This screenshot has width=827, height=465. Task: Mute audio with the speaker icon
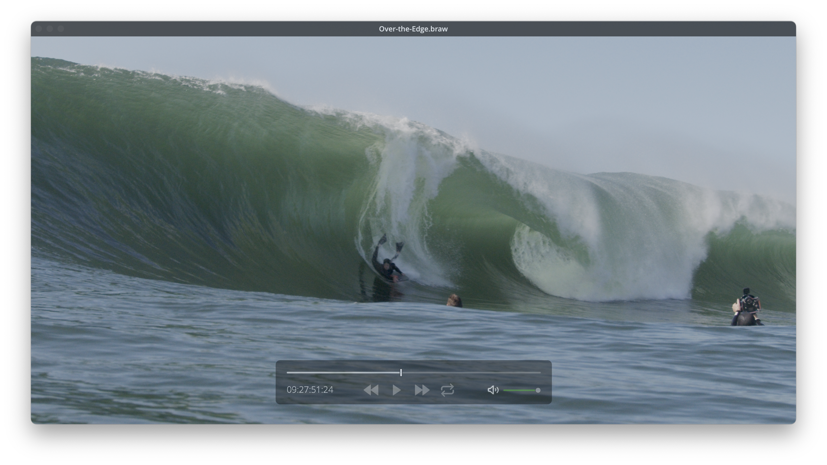[x=492, y=390]
